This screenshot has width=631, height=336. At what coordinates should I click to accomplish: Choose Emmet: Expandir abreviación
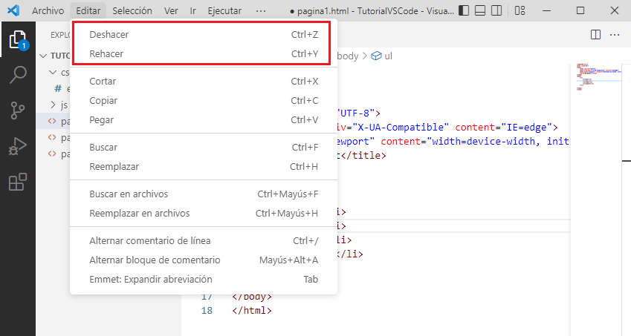[x=204, y=280]
